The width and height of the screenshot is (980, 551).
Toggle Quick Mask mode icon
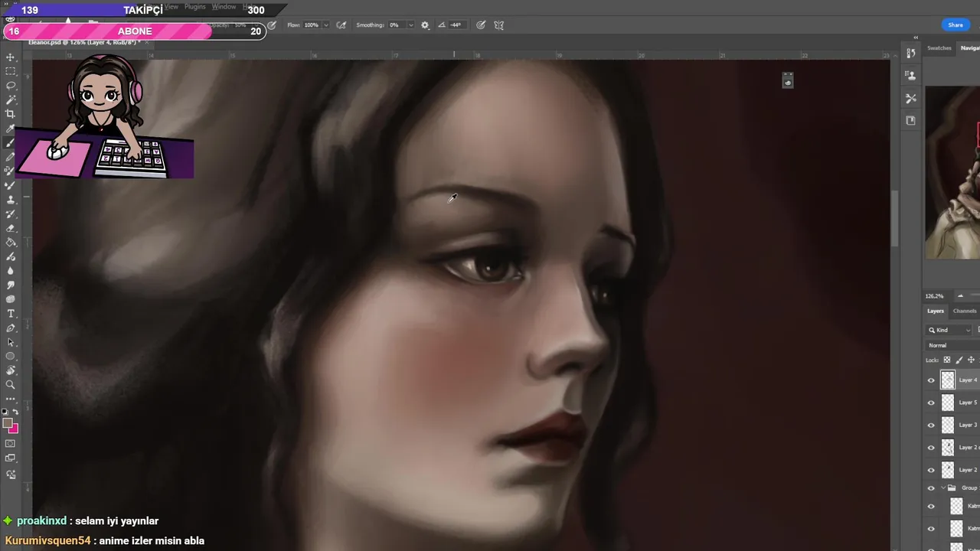click(11, 443)
